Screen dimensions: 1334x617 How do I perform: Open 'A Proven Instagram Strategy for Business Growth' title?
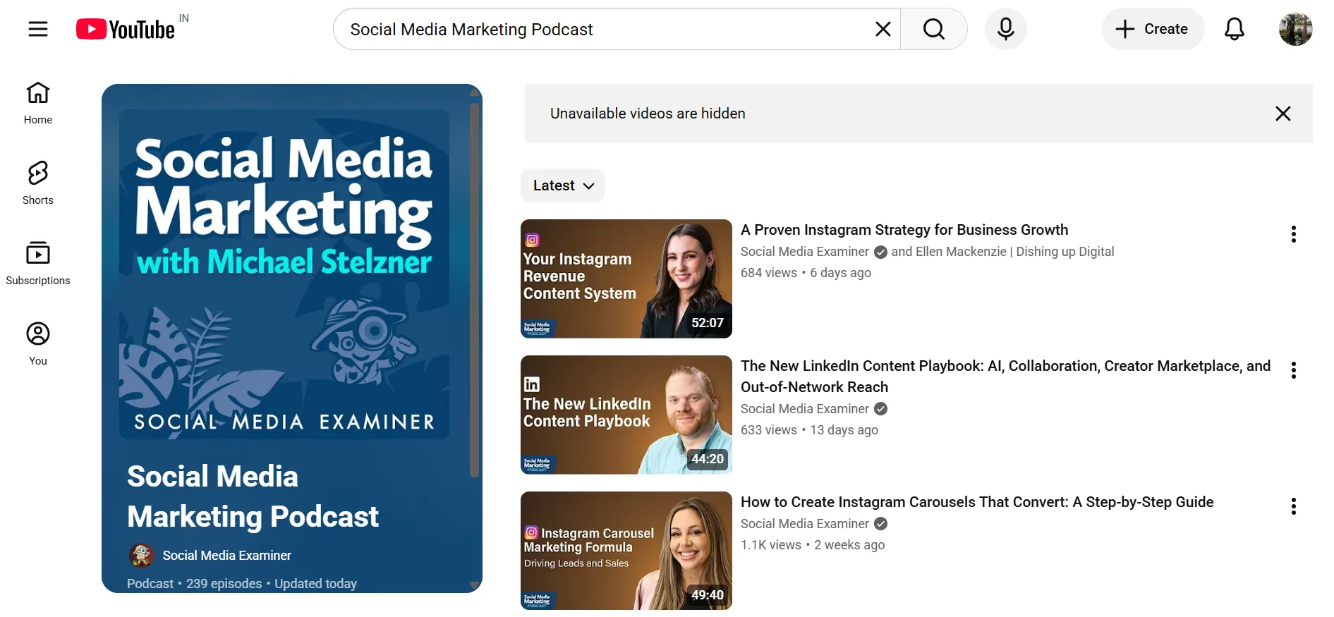point(904,230)
